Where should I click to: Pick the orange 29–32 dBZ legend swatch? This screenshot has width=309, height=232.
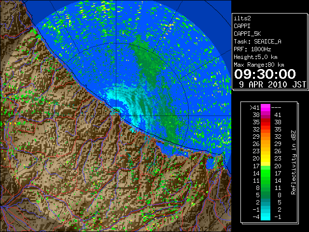click(266, 137)
